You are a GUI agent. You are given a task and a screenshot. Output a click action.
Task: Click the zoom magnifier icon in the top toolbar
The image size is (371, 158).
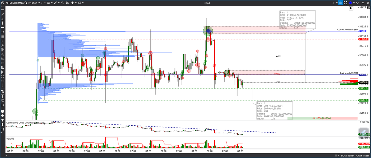62,3
